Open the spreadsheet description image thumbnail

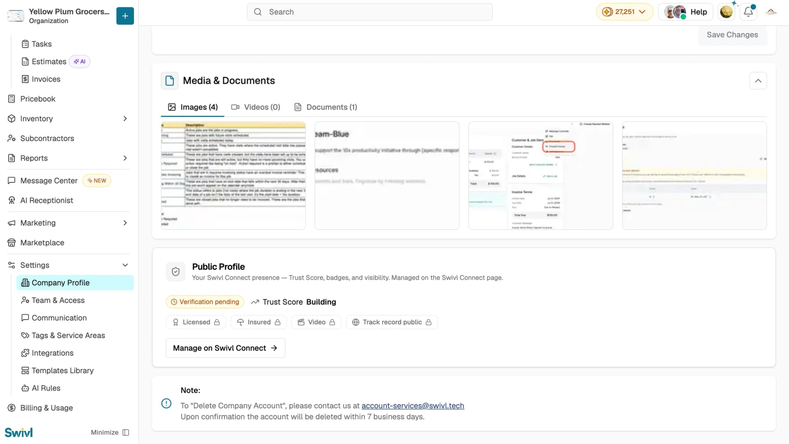coord(233,175)
